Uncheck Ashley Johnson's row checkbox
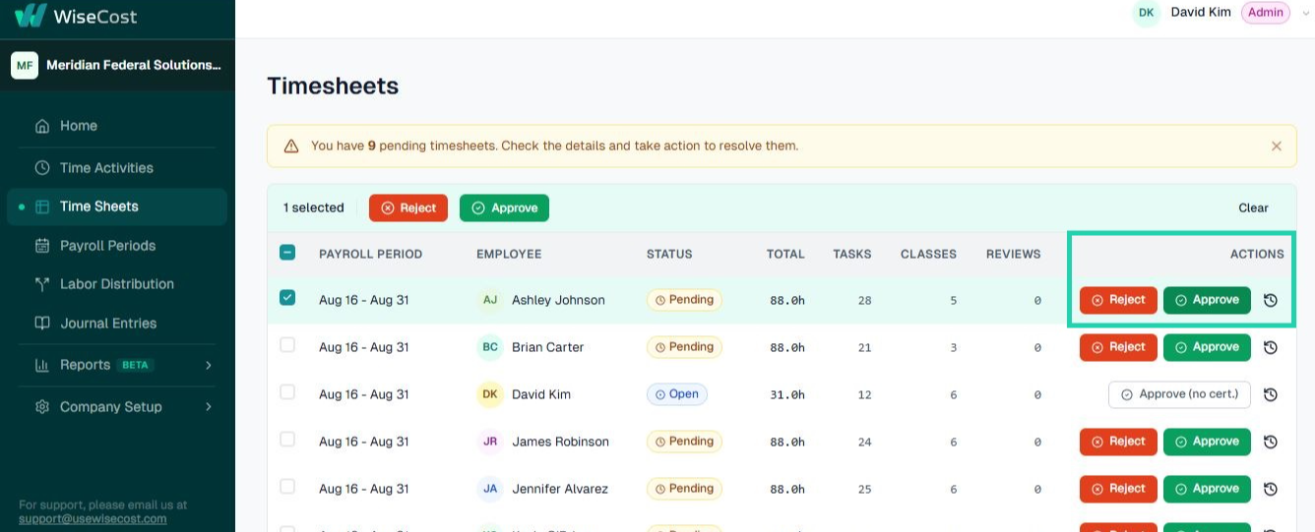1315x532 pixels. (287, 297)
